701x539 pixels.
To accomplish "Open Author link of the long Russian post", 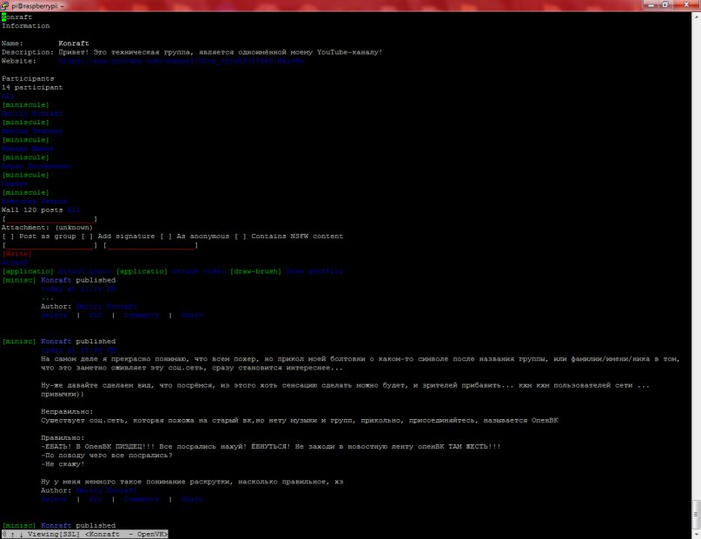I will [106, 490].
